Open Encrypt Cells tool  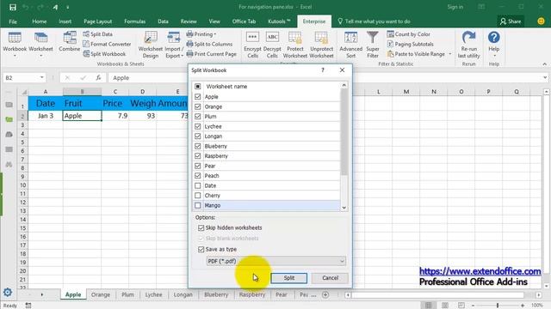pos(252,45)
